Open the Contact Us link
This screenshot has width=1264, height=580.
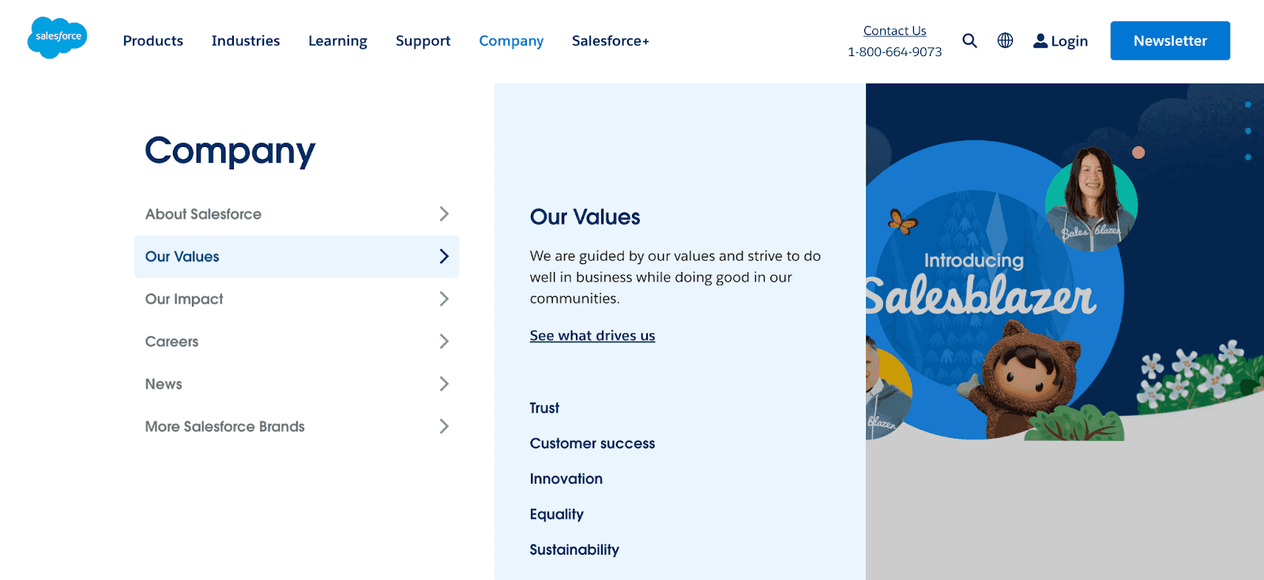tap(894, 30)
